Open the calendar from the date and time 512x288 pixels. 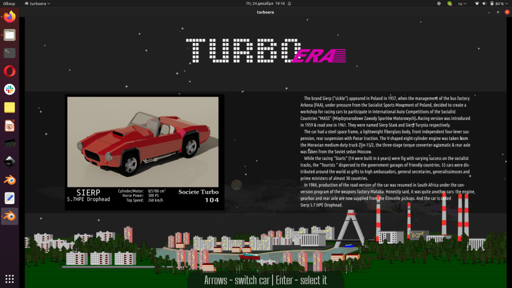[x=265, y=3]
